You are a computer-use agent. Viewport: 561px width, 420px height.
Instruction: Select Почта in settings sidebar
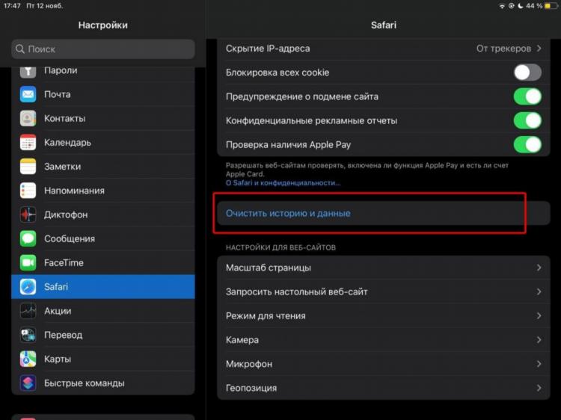coord(103,94)
